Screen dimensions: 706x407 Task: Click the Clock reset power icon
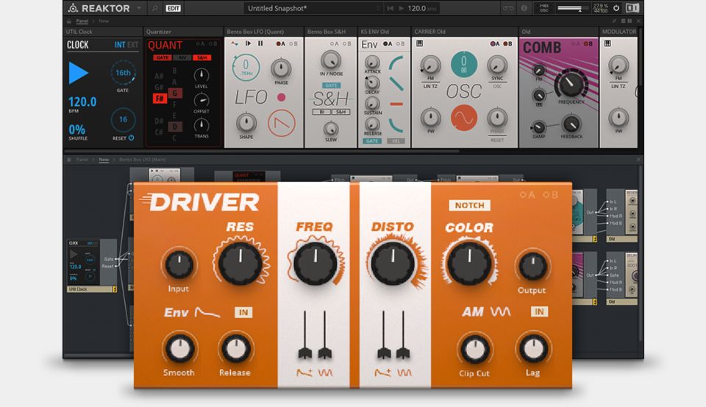pos(131,138)
